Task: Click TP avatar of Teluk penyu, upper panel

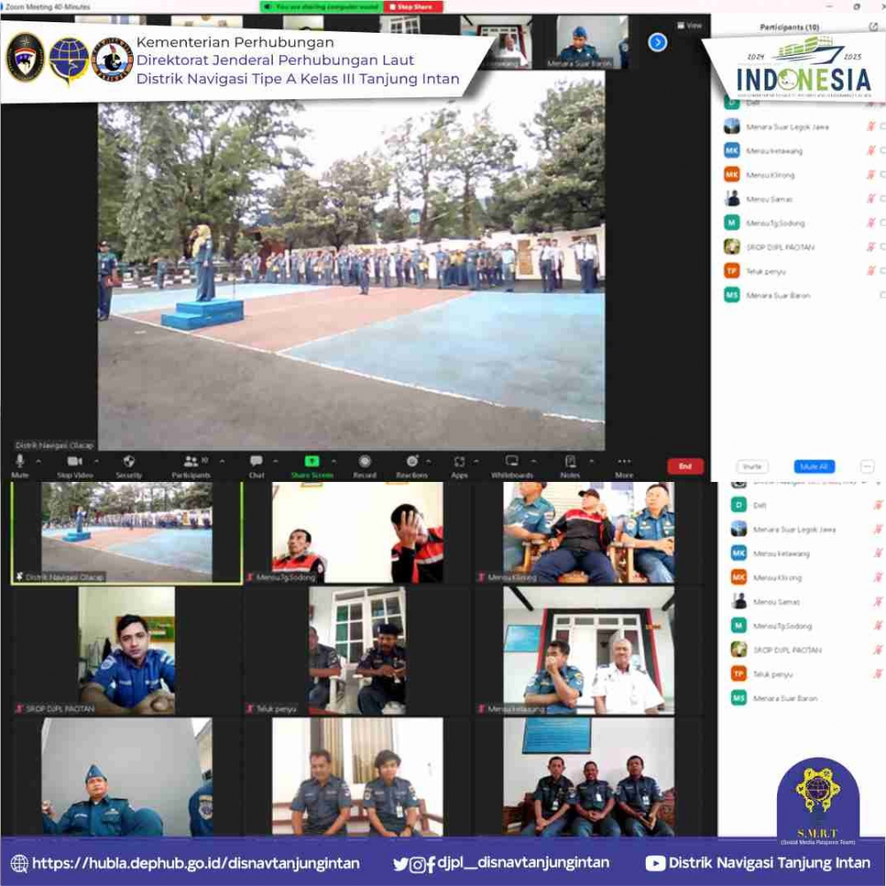Action: (x=732, y=271)
